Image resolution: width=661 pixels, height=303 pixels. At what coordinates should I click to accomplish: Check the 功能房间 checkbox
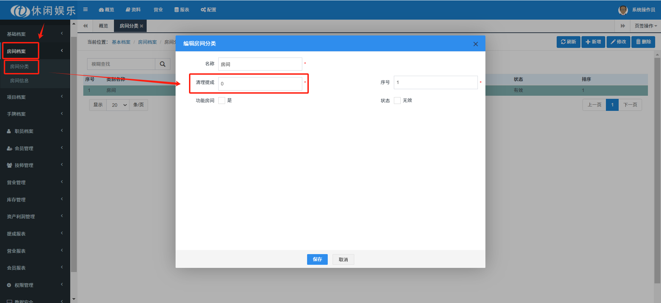click(222, 101)
